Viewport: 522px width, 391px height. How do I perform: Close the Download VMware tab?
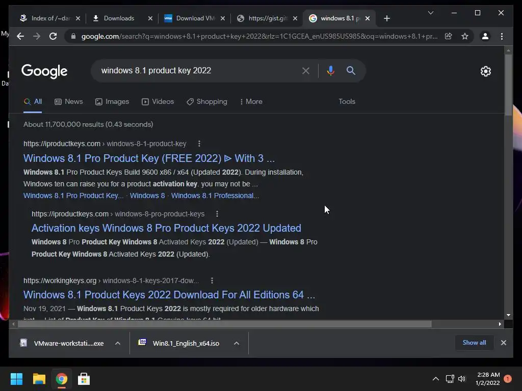click(223, 18)
